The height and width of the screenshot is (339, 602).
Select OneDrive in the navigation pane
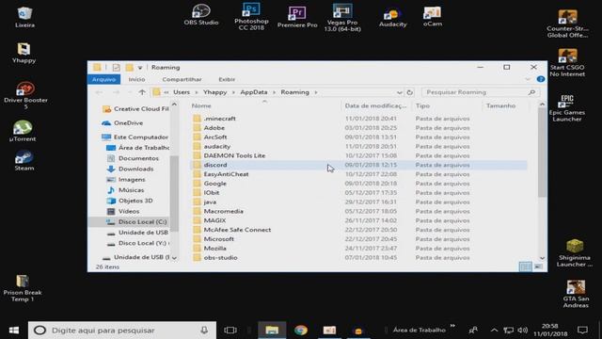pos(128,123)
